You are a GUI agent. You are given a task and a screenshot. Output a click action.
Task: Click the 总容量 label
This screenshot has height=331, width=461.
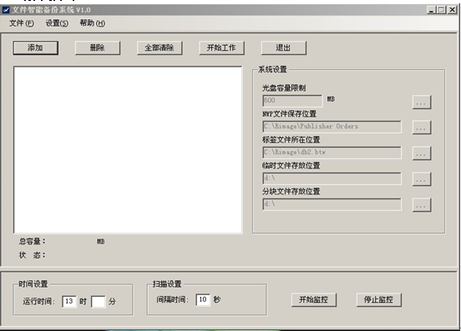click(x=32, y=241)
